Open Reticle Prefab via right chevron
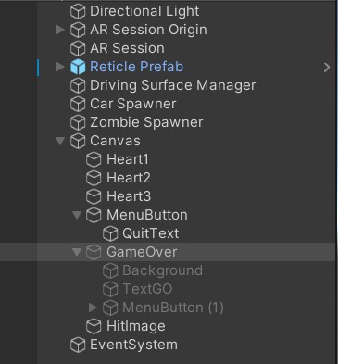 tap(327, 68)
